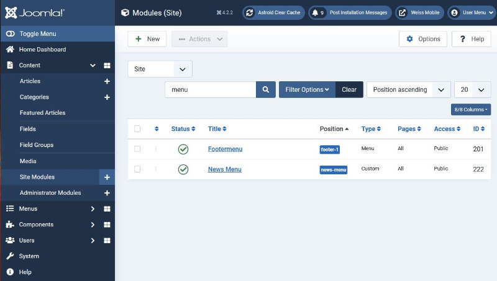
Task: Click Footermenu row drag handle
Action: pos(156,149)
